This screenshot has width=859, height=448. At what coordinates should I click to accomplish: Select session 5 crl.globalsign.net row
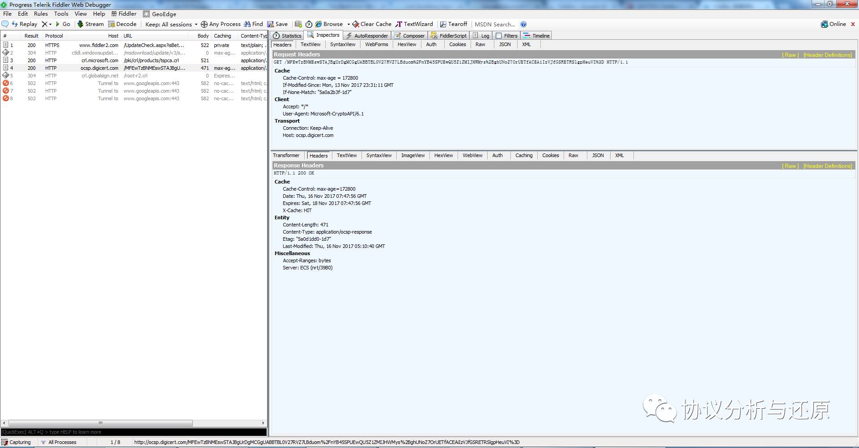pyautogui.click(x=134, y=76)
